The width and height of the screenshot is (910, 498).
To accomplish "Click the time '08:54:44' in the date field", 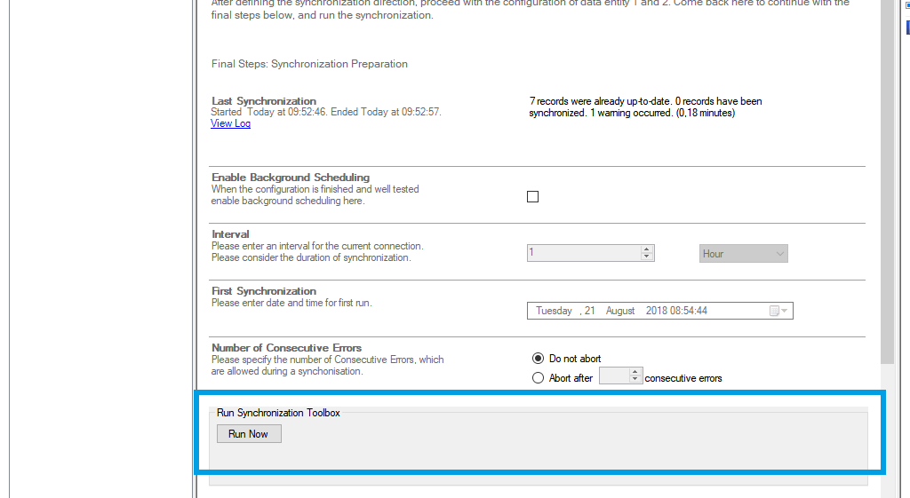I will [x=690, y=311].
